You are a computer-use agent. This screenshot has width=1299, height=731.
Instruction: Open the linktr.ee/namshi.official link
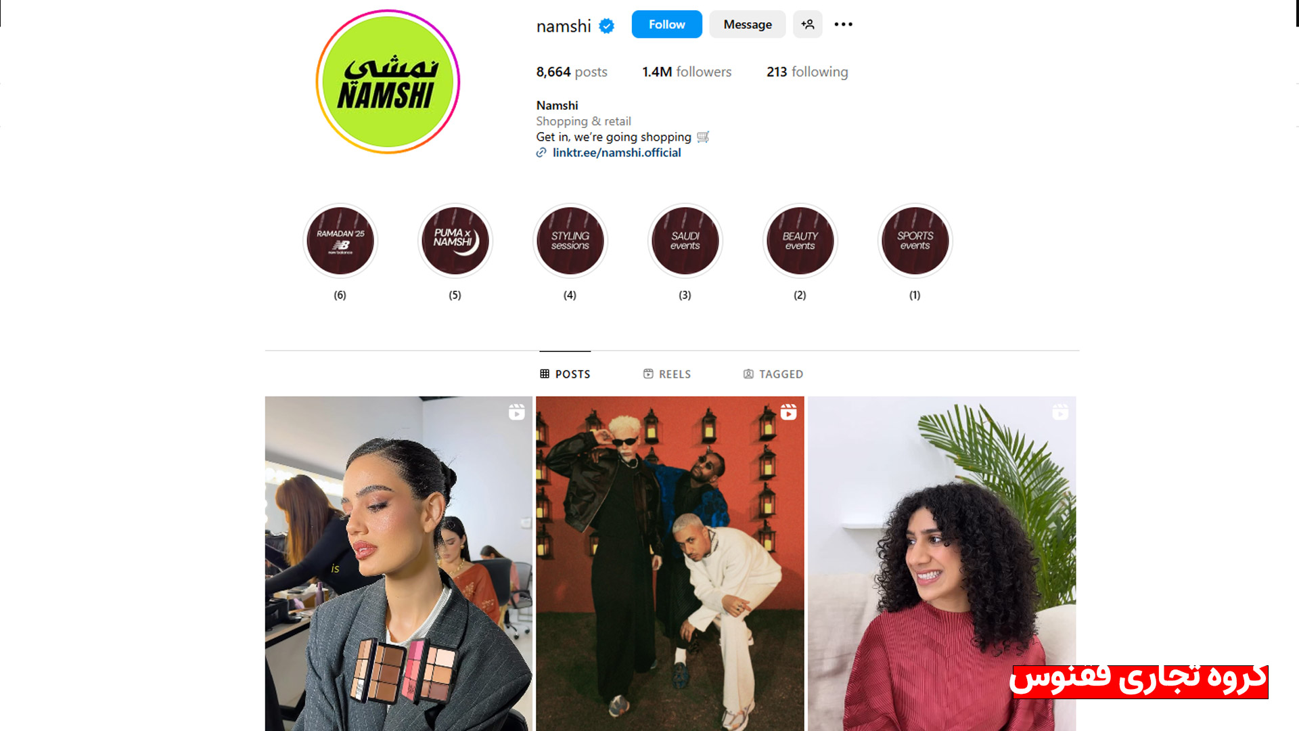(x=616, y=153)
